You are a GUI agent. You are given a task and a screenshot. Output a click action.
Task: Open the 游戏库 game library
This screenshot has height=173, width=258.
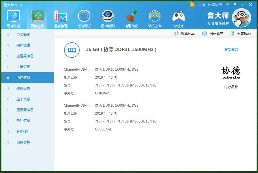[x=178, y=18]
